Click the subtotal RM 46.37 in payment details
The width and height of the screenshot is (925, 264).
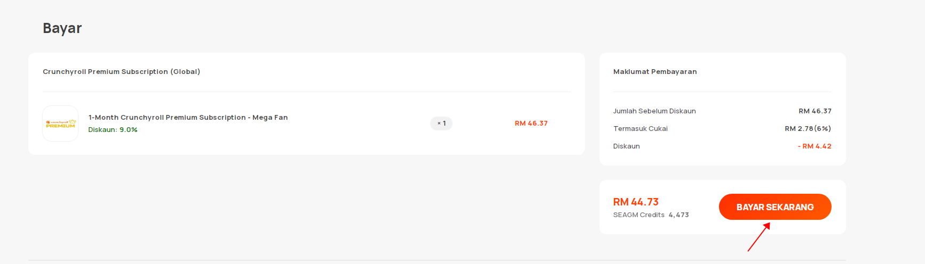(x=815, y=111)
